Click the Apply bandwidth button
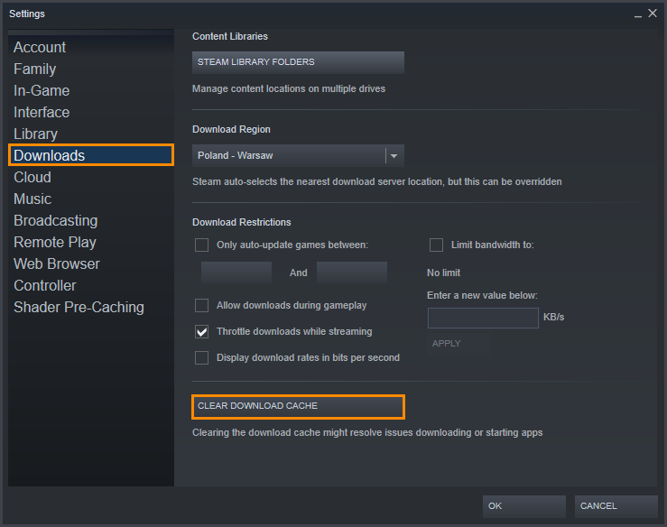 click(x=459, y=344)
